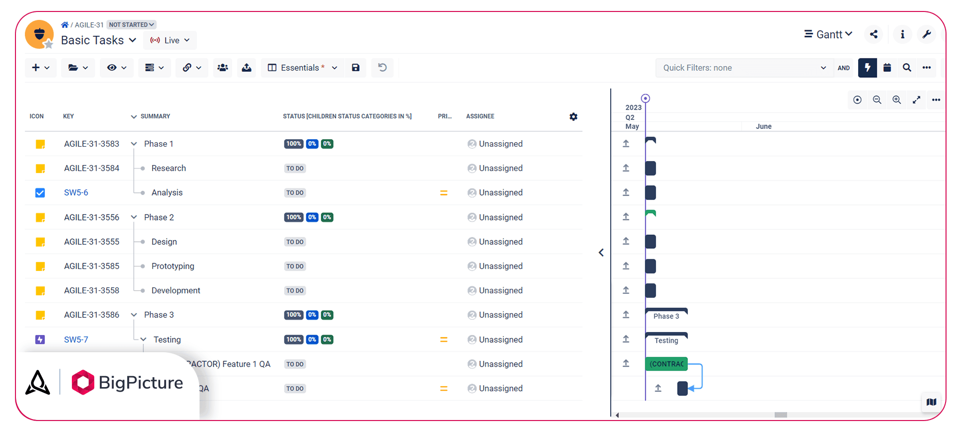The image size is (958, 430).
Task: Toggle the lightning quick filter button
Action: pyautogui.click(x=868, y=68)
